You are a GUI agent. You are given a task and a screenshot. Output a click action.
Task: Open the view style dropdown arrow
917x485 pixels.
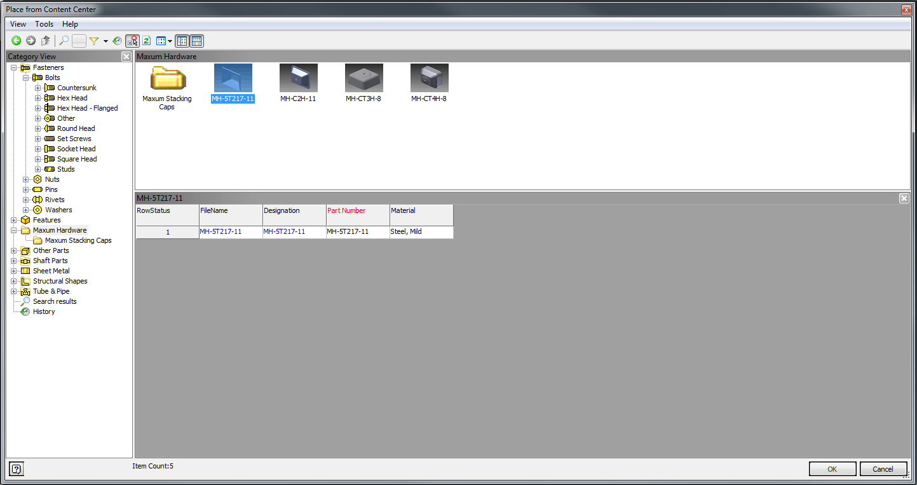point(170,41)
